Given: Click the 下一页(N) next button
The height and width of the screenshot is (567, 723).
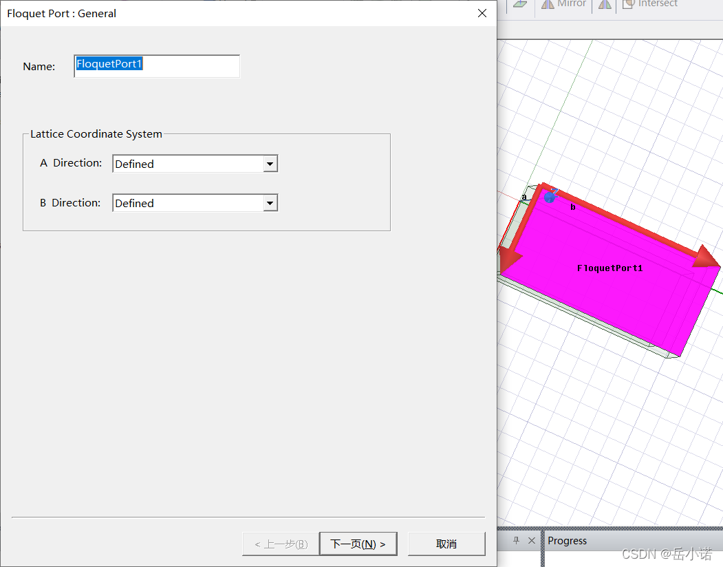Looking at the screenshot, I should [358, 544].
